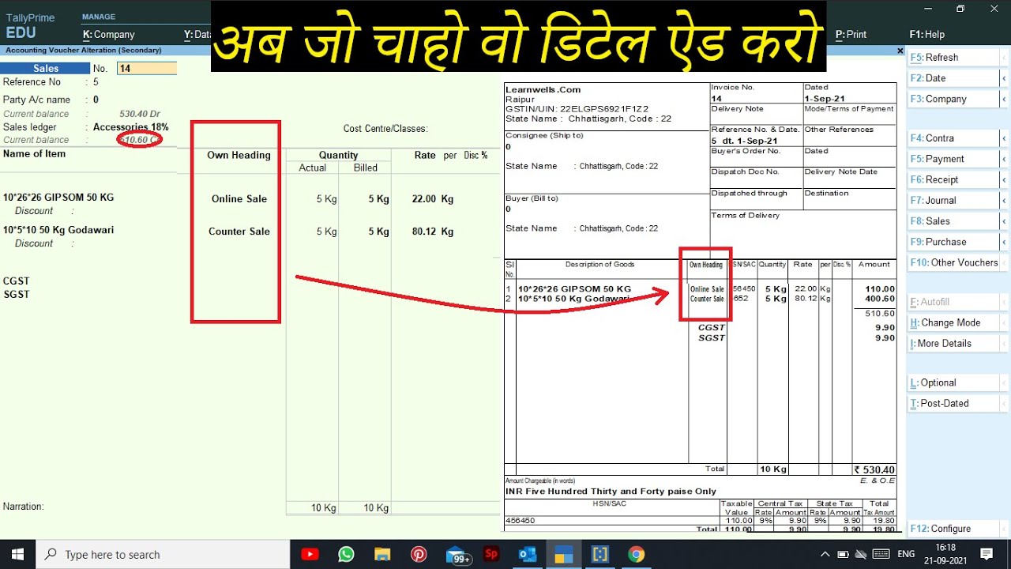Screen dimensions: 1011x569
Task: Expand arrow beside F9: Purchase
Action: click(x=1004, y=242)
